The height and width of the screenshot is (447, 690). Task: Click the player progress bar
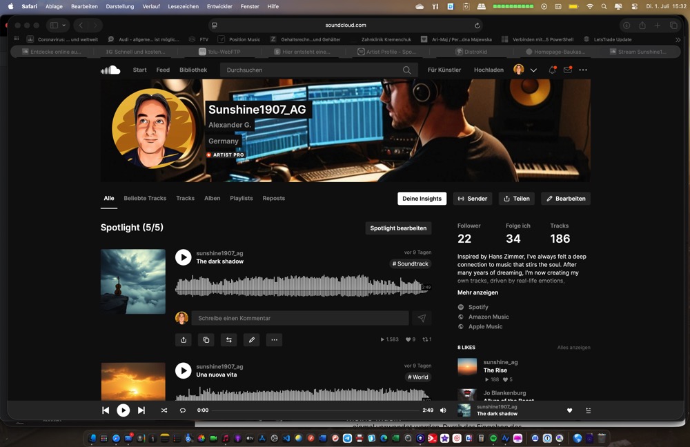point(314,410)
